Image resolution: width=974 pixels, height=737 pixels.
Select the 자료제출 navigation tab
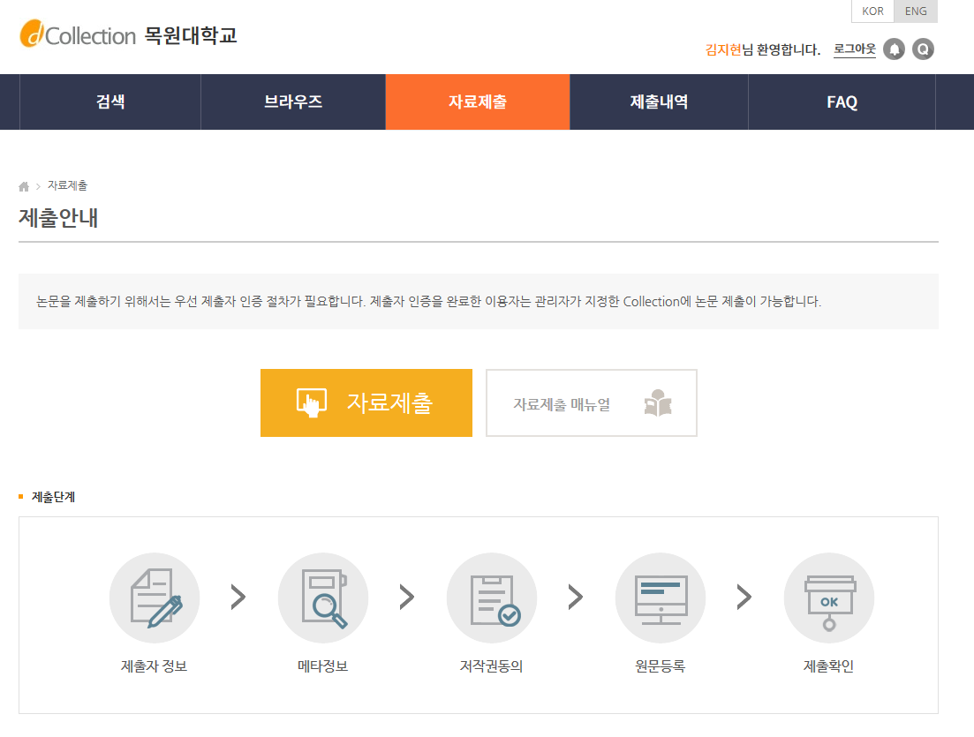point(478,102)
